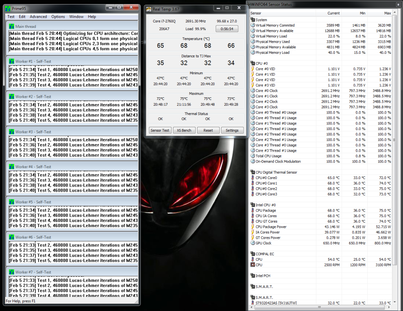Click the clock icon beside GPU Clock
The width and height of the screenshot is (403, 311).
coord(253,243)
